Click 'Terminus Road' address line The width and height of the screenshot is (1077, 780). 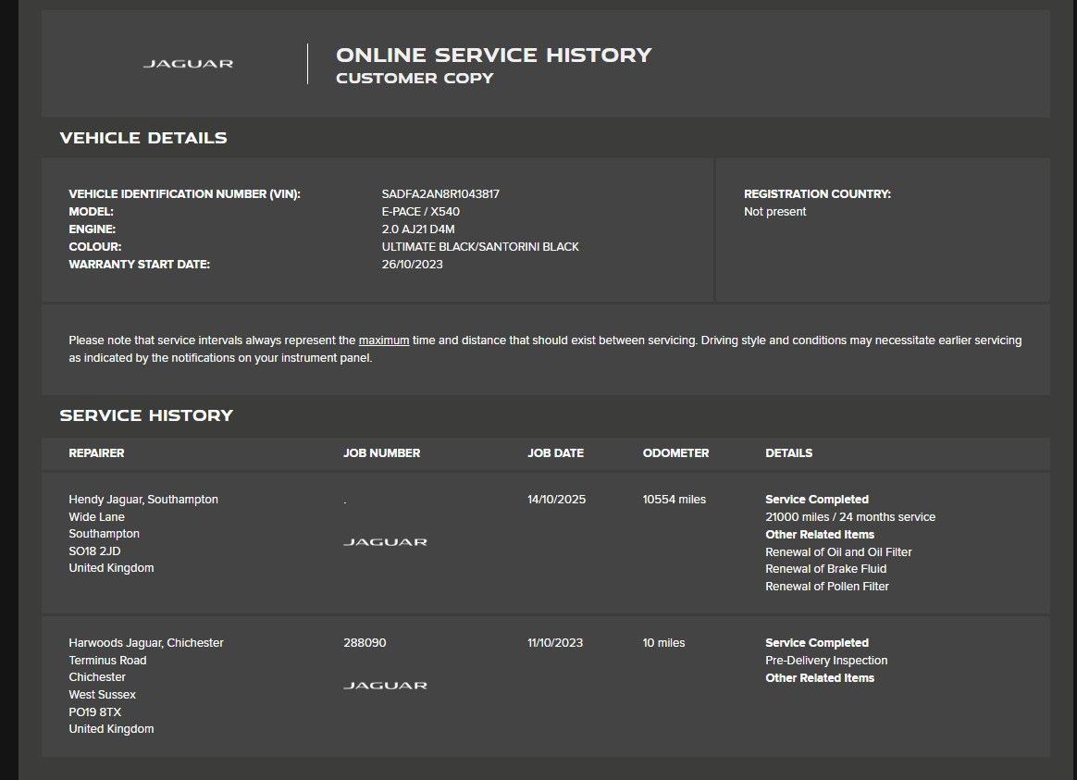[107, 661]
